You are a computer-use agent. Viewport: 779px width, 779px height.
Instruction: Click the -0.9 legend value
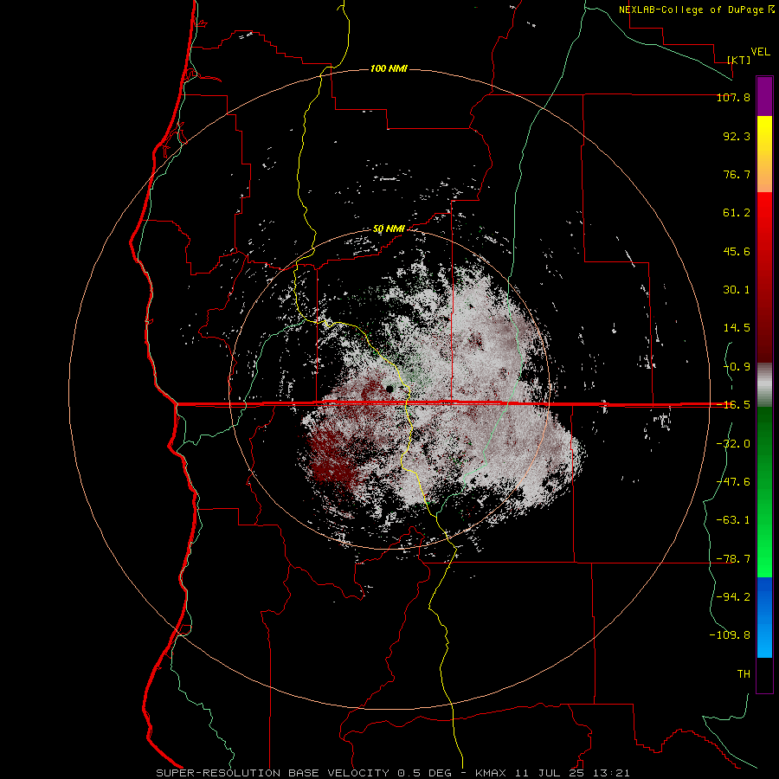[x=737, y=367]
